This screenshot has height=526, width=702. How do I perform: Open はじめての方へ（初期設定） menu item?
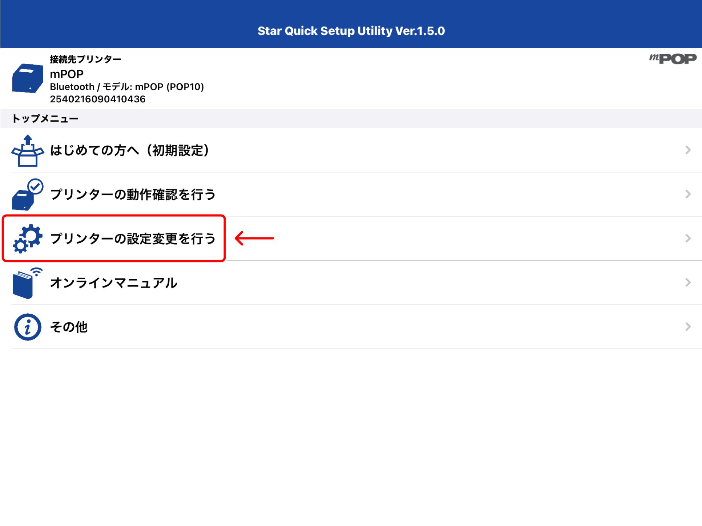click(x=351, y=150)
